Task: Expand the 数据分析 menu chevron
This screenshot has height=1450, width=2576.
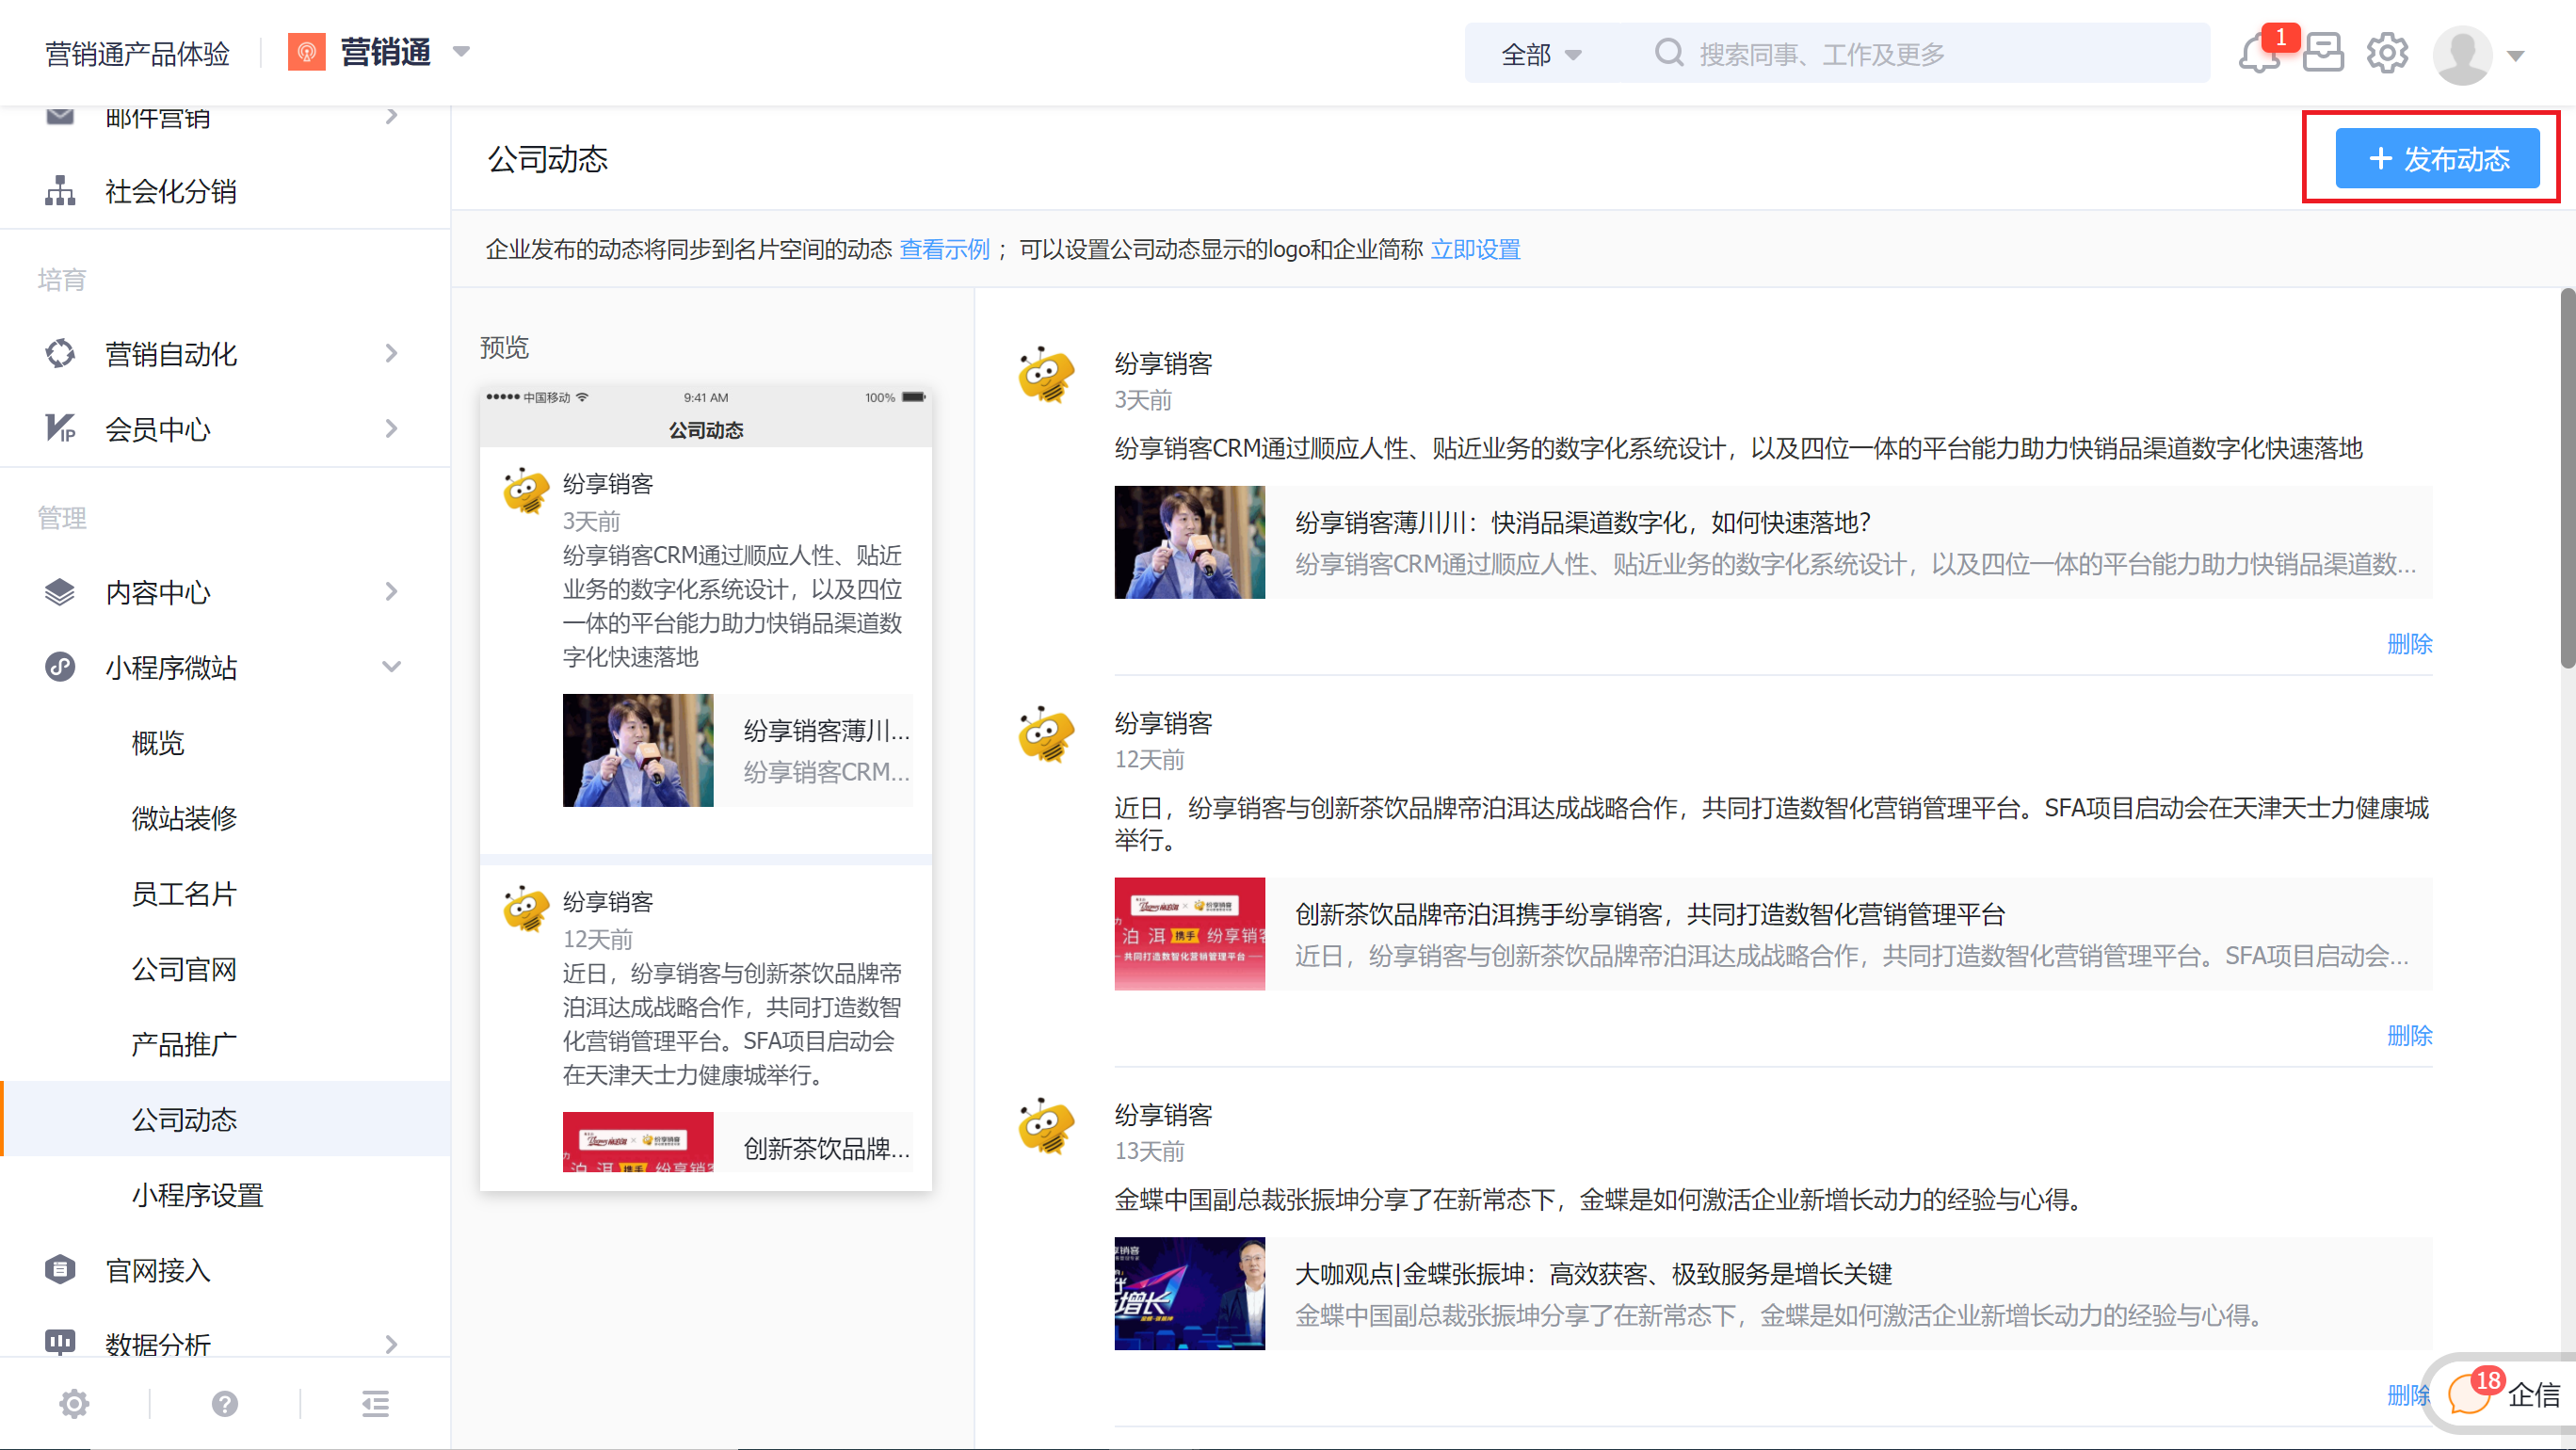Action: (x=391, y=1345)
